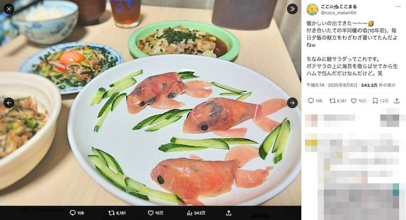Image resolution: width=406 pixels, height=220 pixels.
Task: Click the share icon in the side panel
Action: coord(397,101)
